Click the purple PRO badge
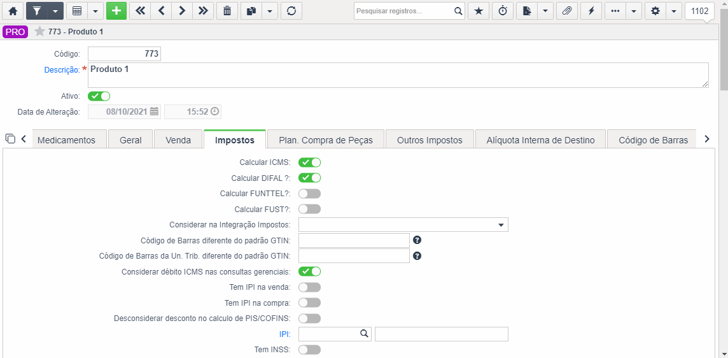Image resolution: width=728 pixels, height=358 pixels. click(x=15, y=32)
